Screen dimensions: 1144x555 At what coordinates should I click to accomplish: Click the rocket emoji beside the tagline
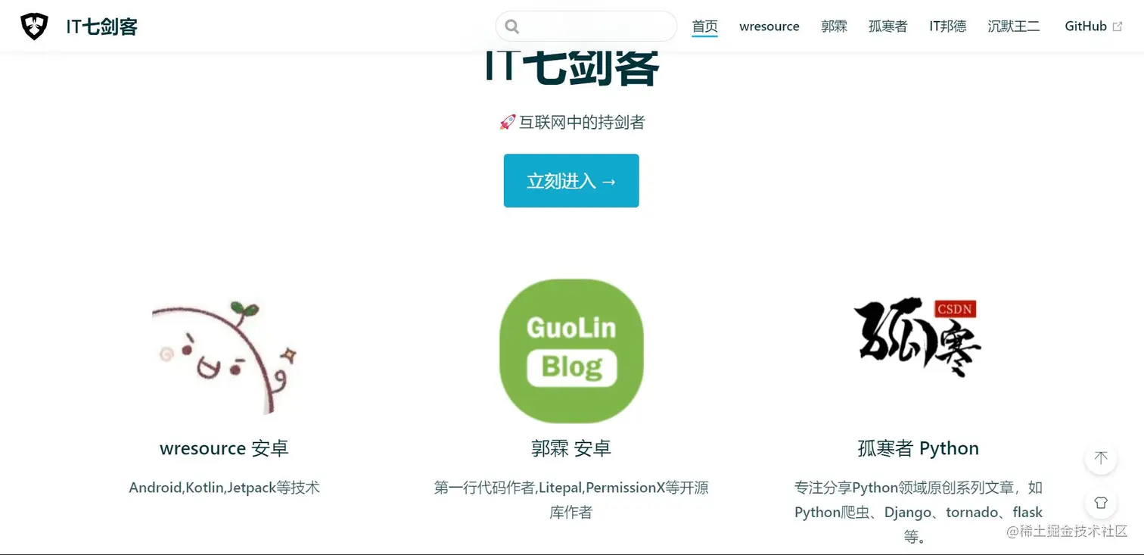tap(507, 122)
